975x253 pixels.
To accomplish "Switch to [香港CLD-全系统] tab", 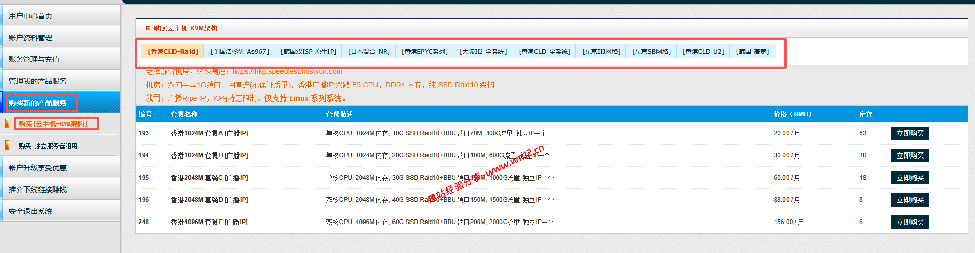I will coord(544,51).
